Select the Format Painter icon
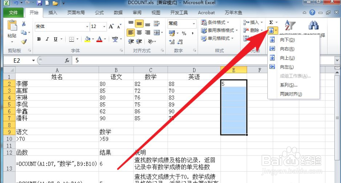This screenshot has height=183, width=341. pyautogui.click(x=24, y=41)
